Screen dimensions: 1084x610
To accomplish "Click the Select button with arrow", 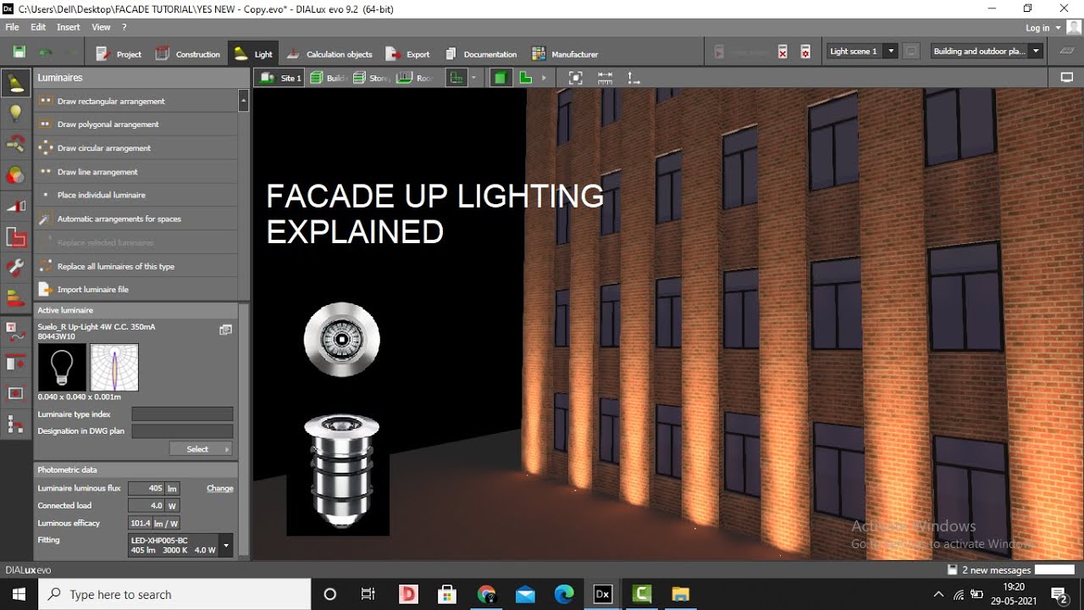I will (x=201, y=449).
